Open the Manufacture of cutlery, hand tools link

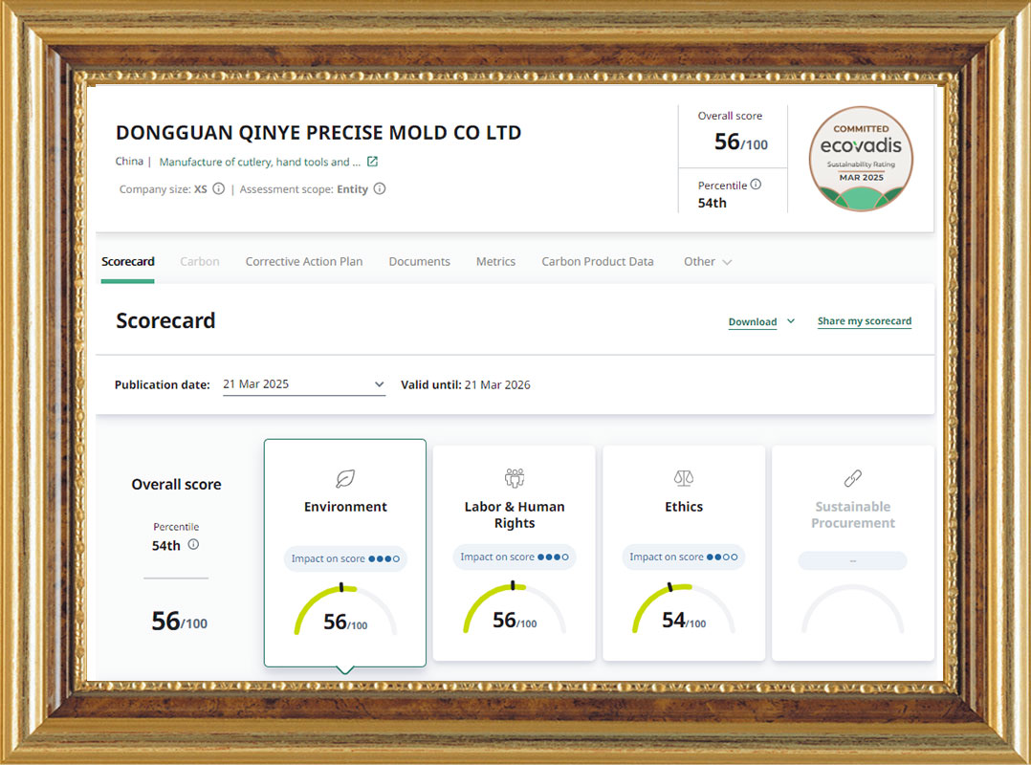260,162
